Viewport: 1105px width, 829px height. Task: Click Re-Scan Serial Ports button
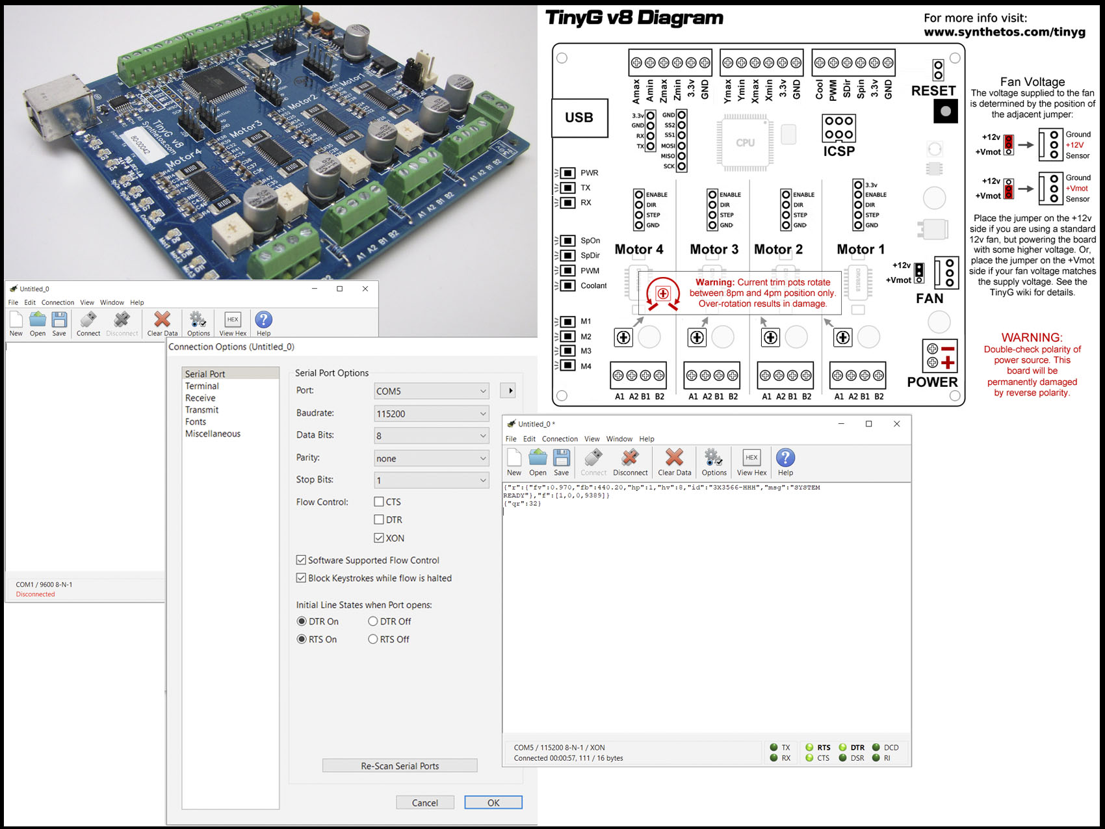tap(400, 766)
